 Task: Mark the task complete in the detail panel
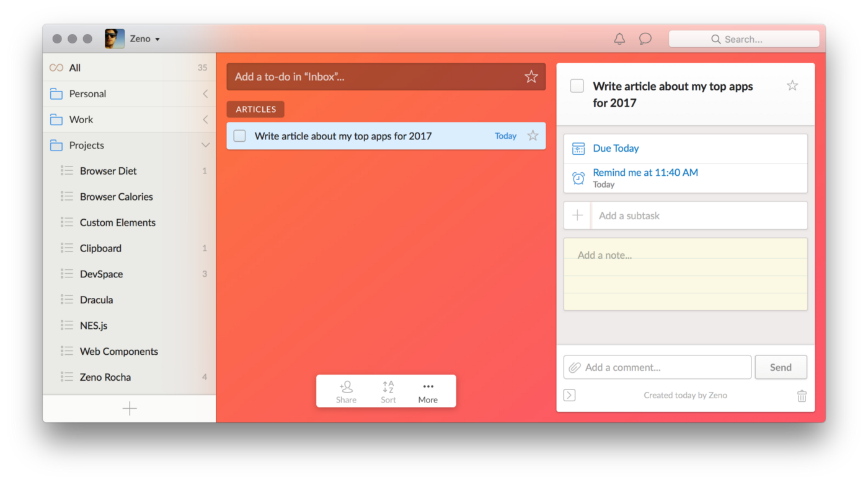tap(577, 86)
